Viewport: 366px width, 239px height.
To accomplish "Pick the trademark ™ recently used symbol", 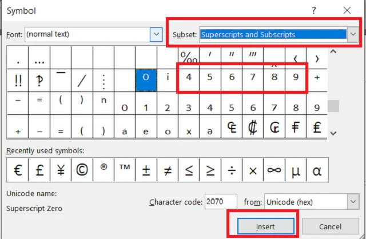I will click(x=125, y=170).
